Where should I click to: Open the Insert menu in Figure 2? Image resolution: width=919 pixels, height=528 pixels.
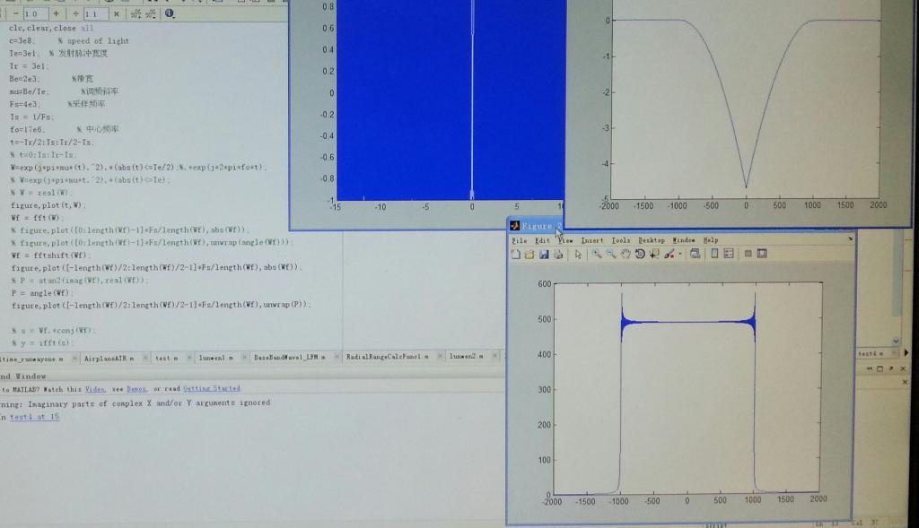pos(592,240)
